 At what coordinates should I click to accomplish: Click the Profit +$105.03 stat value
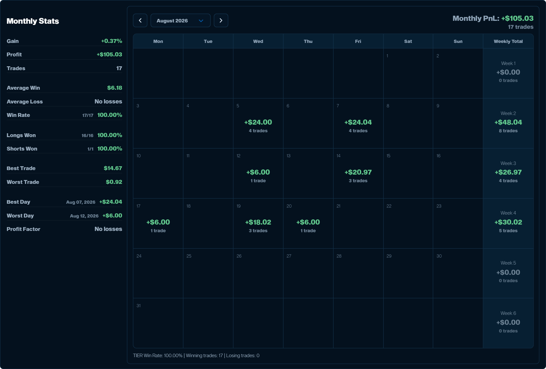pos(109,54)
